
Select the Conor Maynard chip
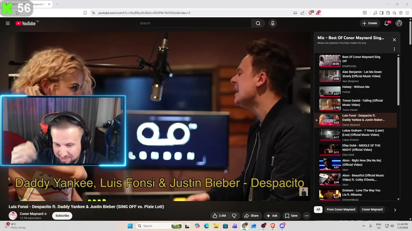click(372, 210)
